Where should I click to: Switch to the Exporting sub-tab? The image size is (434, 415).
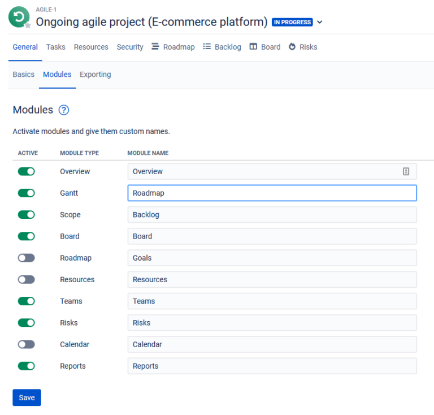95,74
